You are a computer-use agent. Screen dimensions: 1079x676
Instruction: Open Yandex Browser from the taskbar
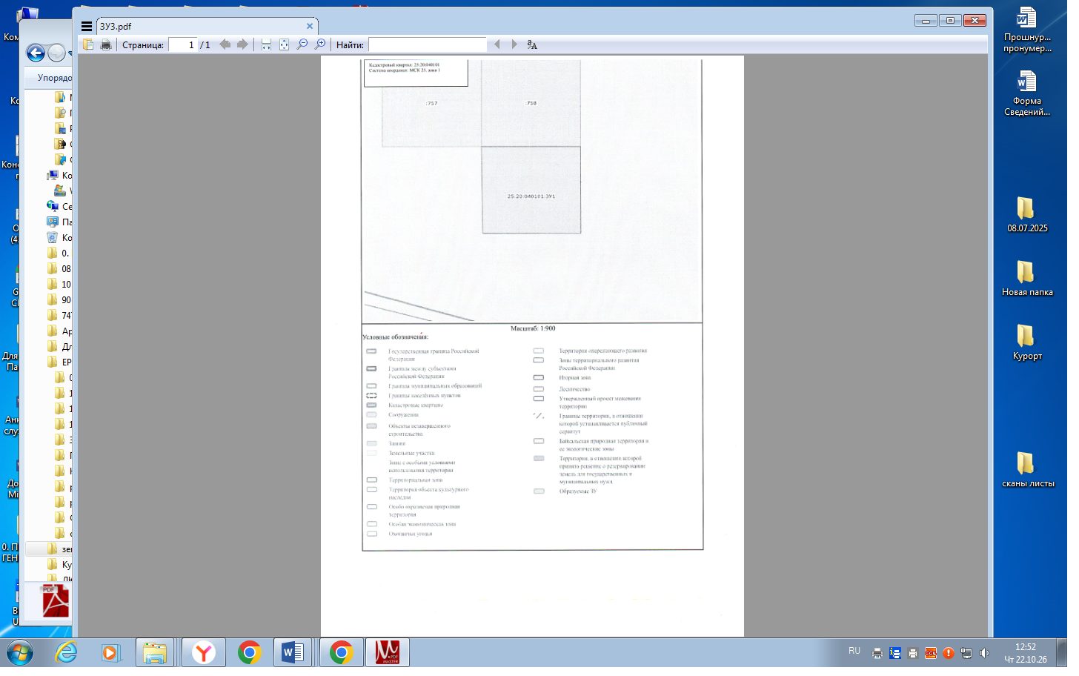[203, 653]
